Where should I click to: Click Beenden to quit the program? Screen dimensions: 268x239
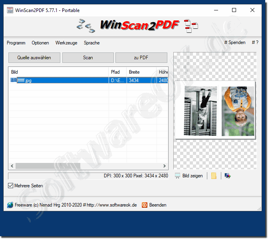tap(158, 205)
